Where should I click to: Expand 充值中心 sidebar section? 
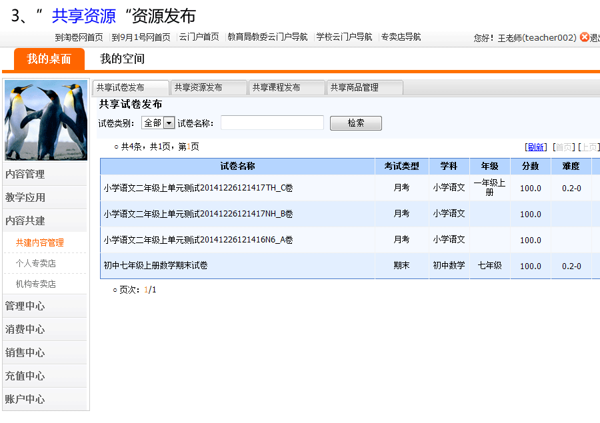pos(25,376)
